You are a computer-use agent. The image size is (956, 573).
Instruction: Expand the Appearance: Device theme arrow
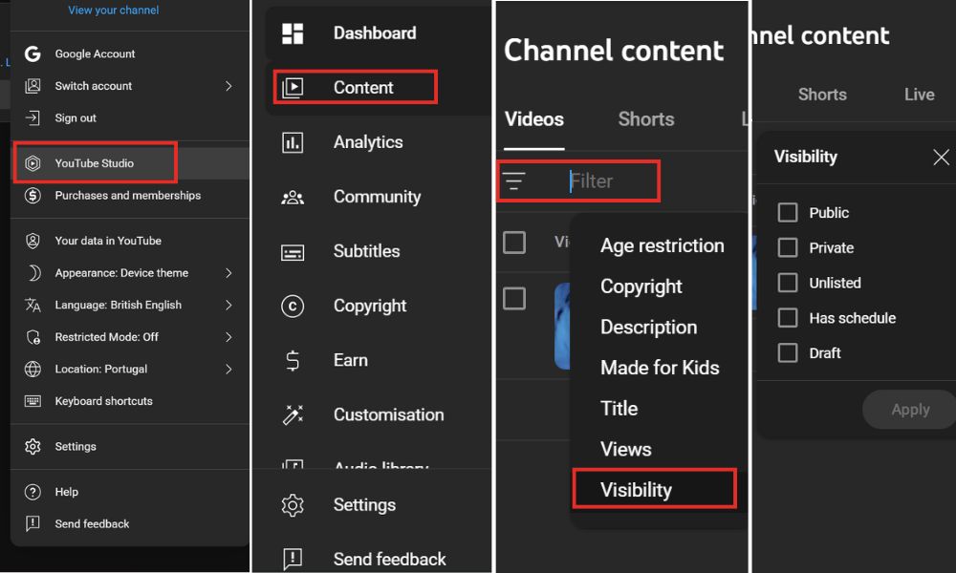(228, 273)
